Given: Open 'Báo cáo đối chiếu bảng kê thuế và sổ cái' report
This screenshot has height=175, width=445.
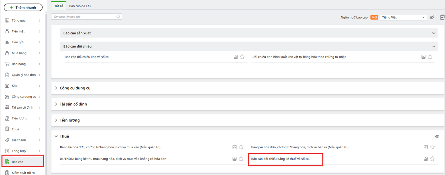Looking at the screenshot, I should (280, 159).
